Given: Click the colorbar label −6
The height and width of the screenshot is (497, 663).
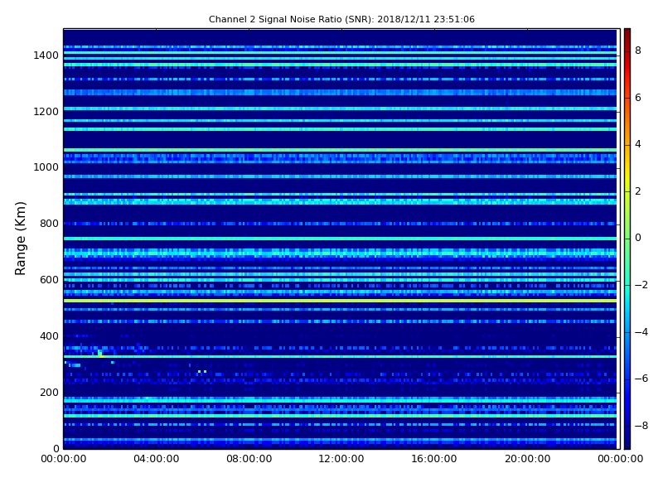Looking at the screenshot, I should (641, 379).
